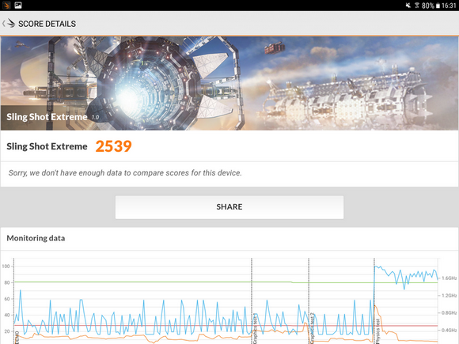Tap the 'Sorry, we don't have enough data' message
Screen dimensions: 459x344
coord(125,173)
